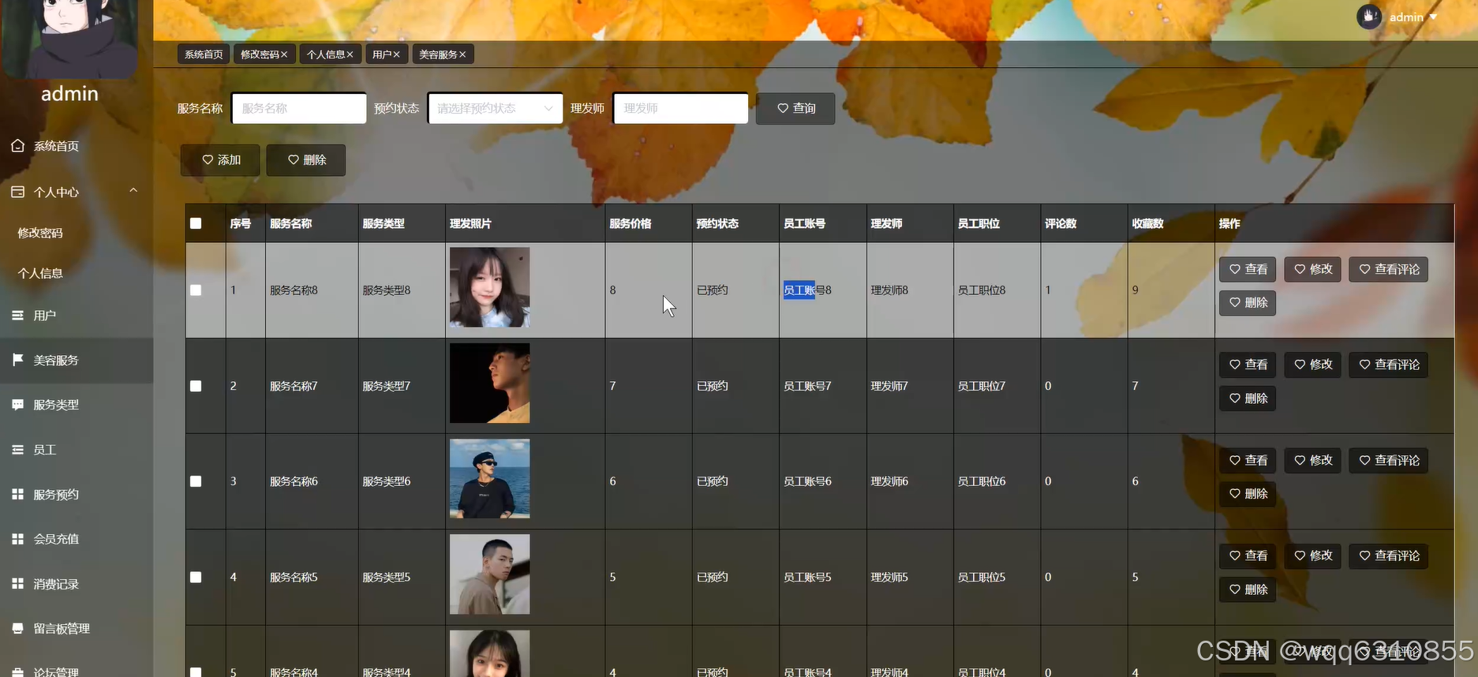Click the grid icon beside 消费记录

(17, 584)
